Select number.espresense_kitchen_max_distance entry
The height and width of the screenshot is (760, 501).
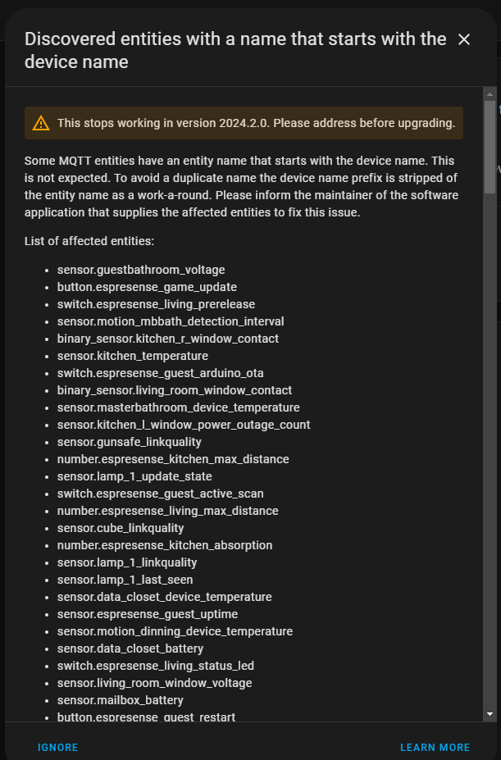pos(173,459)
